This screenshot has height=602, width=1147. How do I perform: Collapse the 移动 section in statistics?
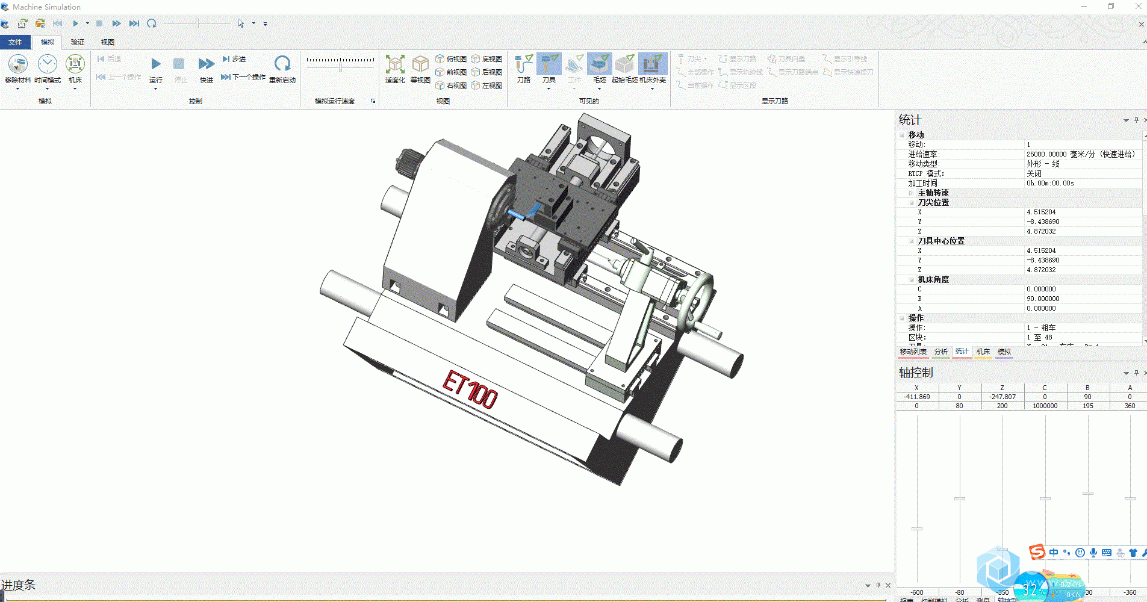[x=902, y=135]
